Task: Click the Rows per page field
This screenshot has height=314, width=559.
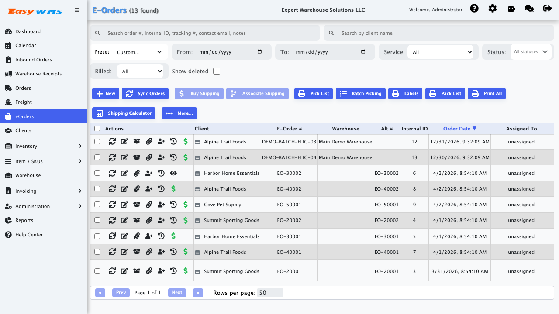Action: point(270,293)
